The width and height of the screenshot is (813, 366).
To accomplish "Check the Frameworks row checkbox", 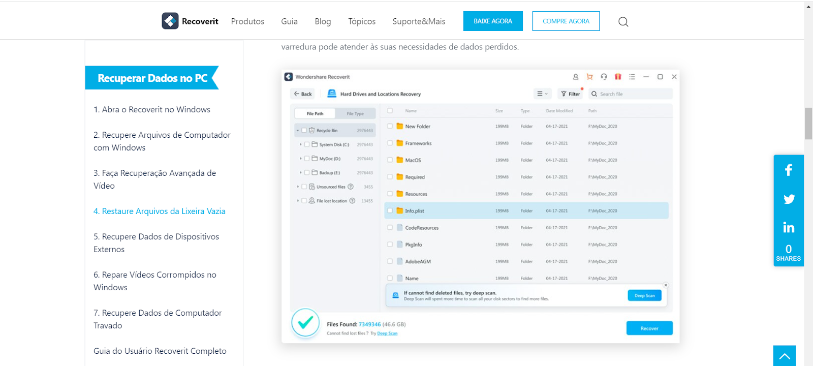I will point(390,143).
